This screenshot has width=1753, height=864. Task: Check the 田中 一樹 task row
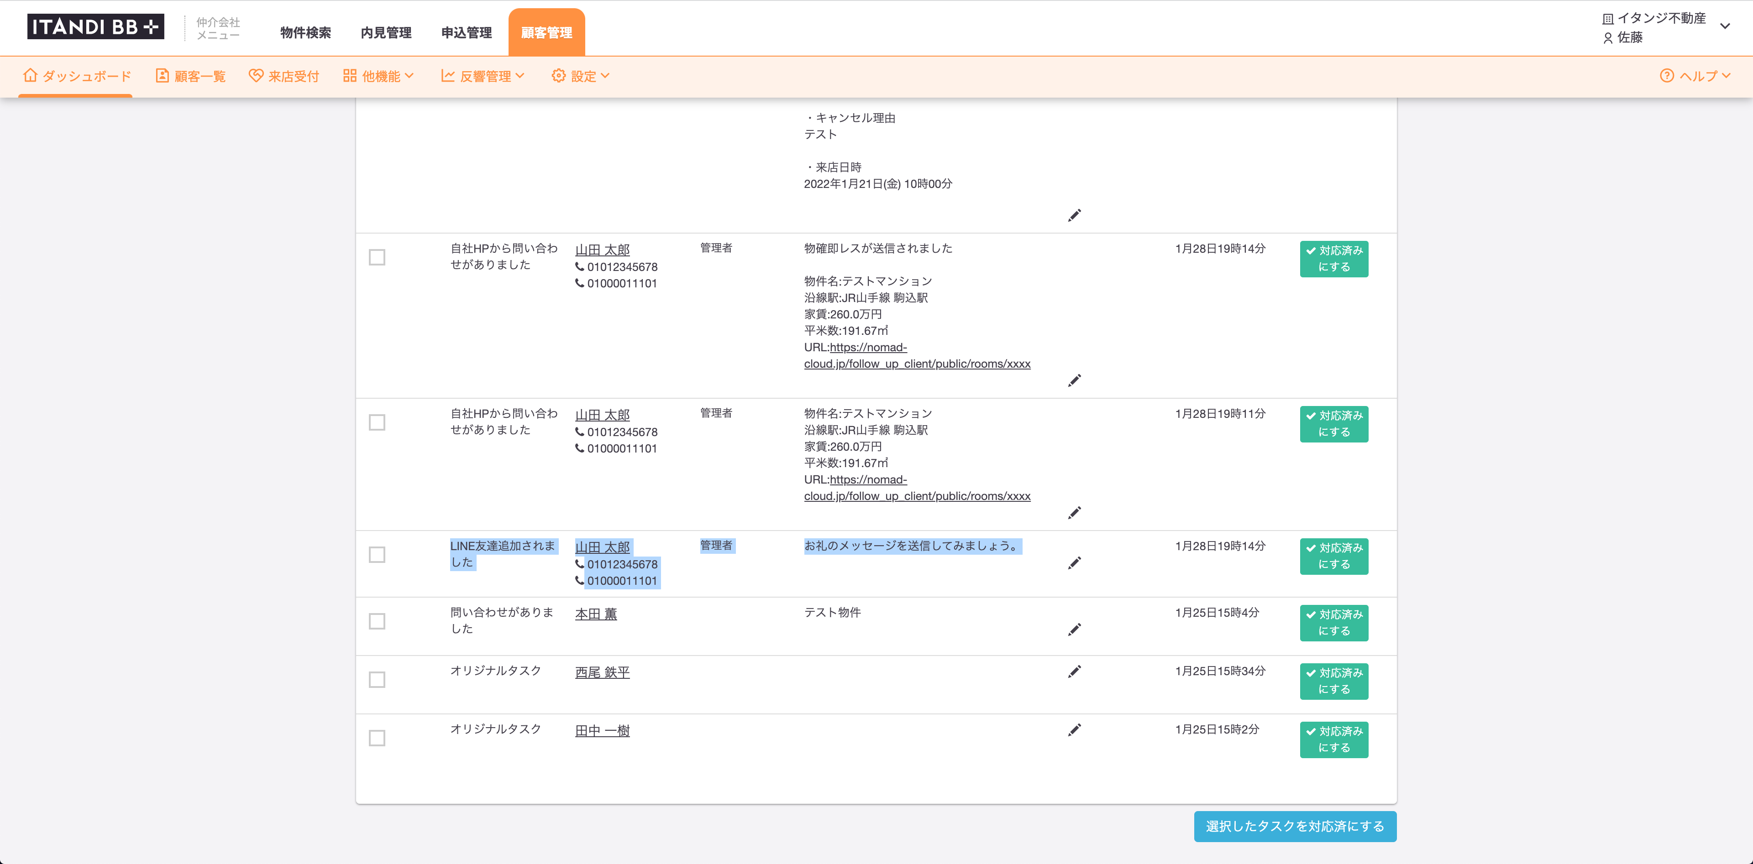[377, 738]
